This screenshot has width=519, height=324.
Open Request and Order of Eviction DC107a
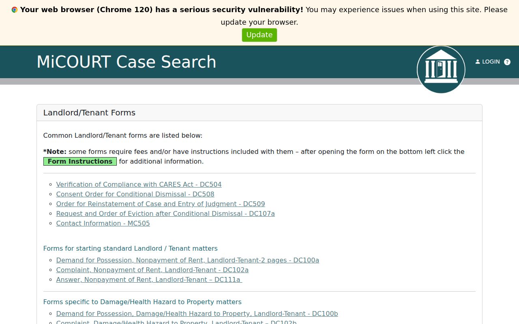[165, 213]
